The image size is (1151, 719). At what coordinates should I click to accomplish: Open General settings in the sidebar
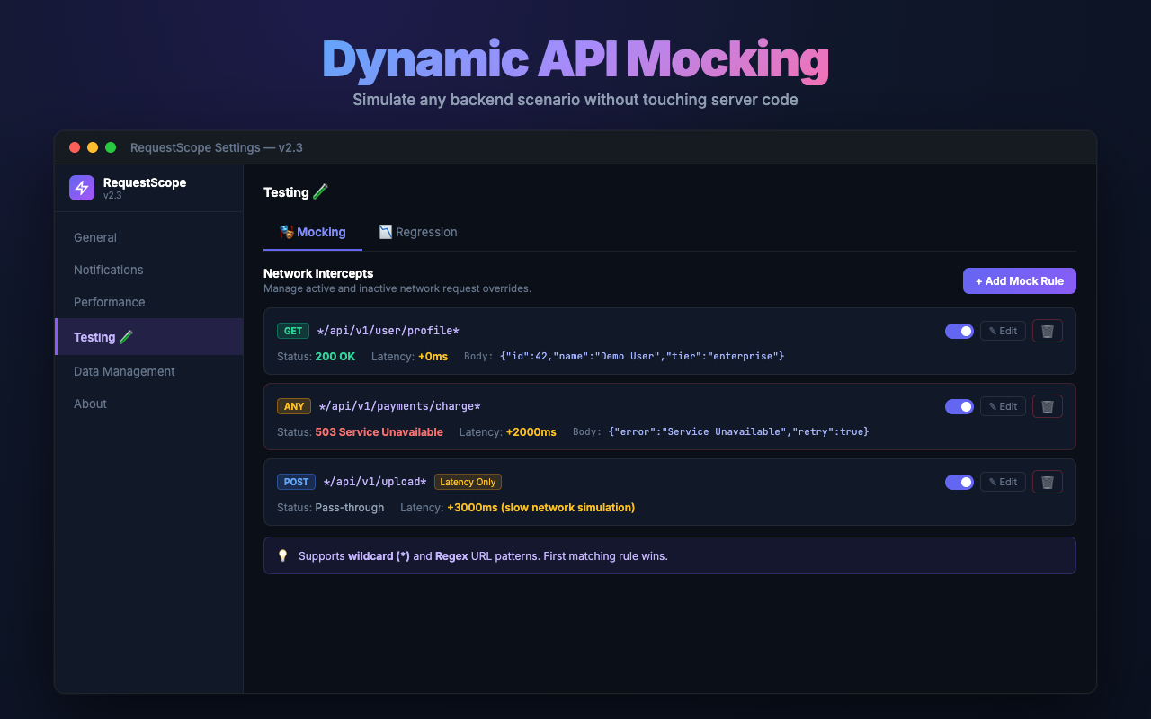148,237
